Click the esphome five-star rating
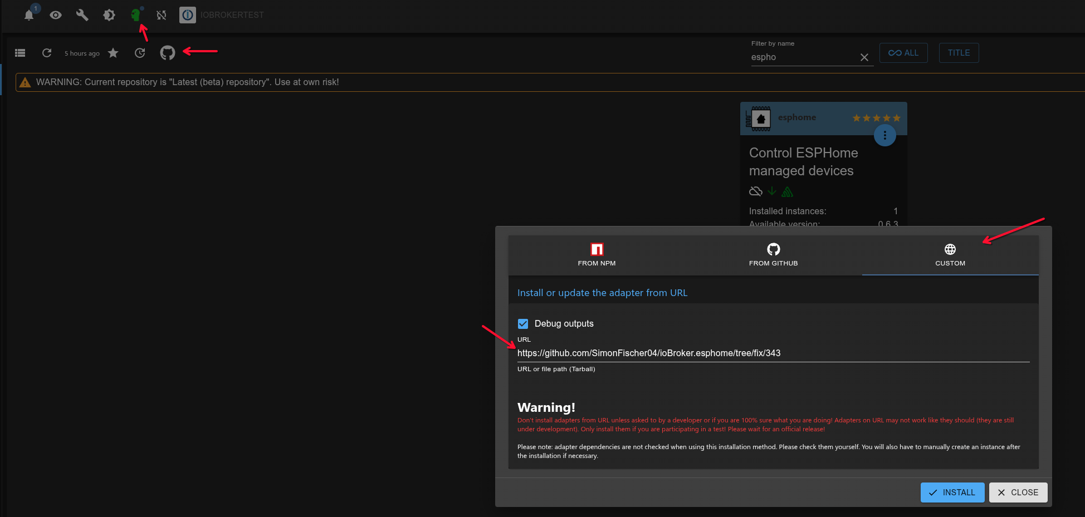The image size is (1085, 517). pyautogui.click(x=877, y=118)
